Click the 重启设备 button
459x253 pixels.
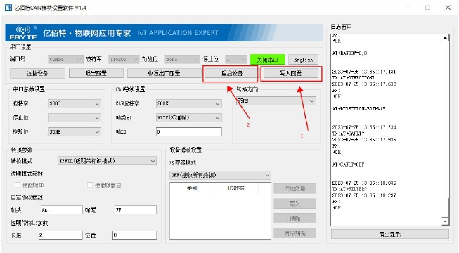(231, 73)
